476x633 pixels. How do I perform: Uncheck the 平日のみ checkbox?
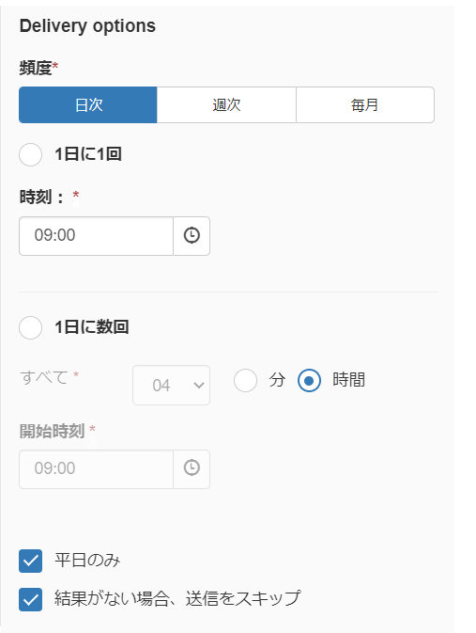[31, 561]
